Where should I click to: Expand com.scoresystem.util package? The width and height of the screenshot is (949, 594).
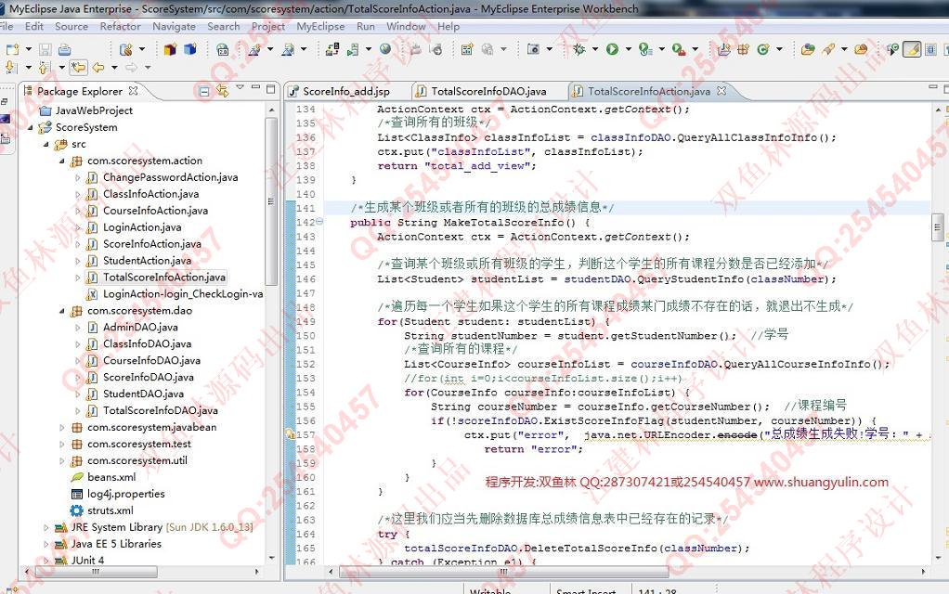61,461
